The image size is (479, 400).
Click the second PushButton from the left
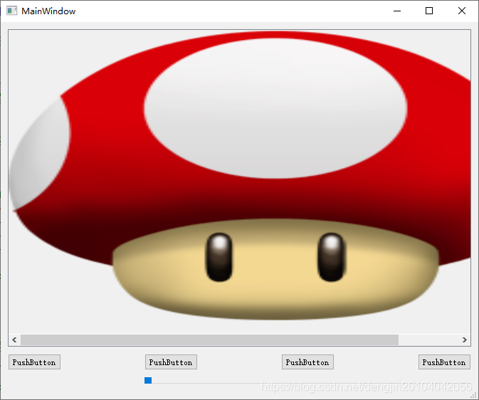point(171,362)
